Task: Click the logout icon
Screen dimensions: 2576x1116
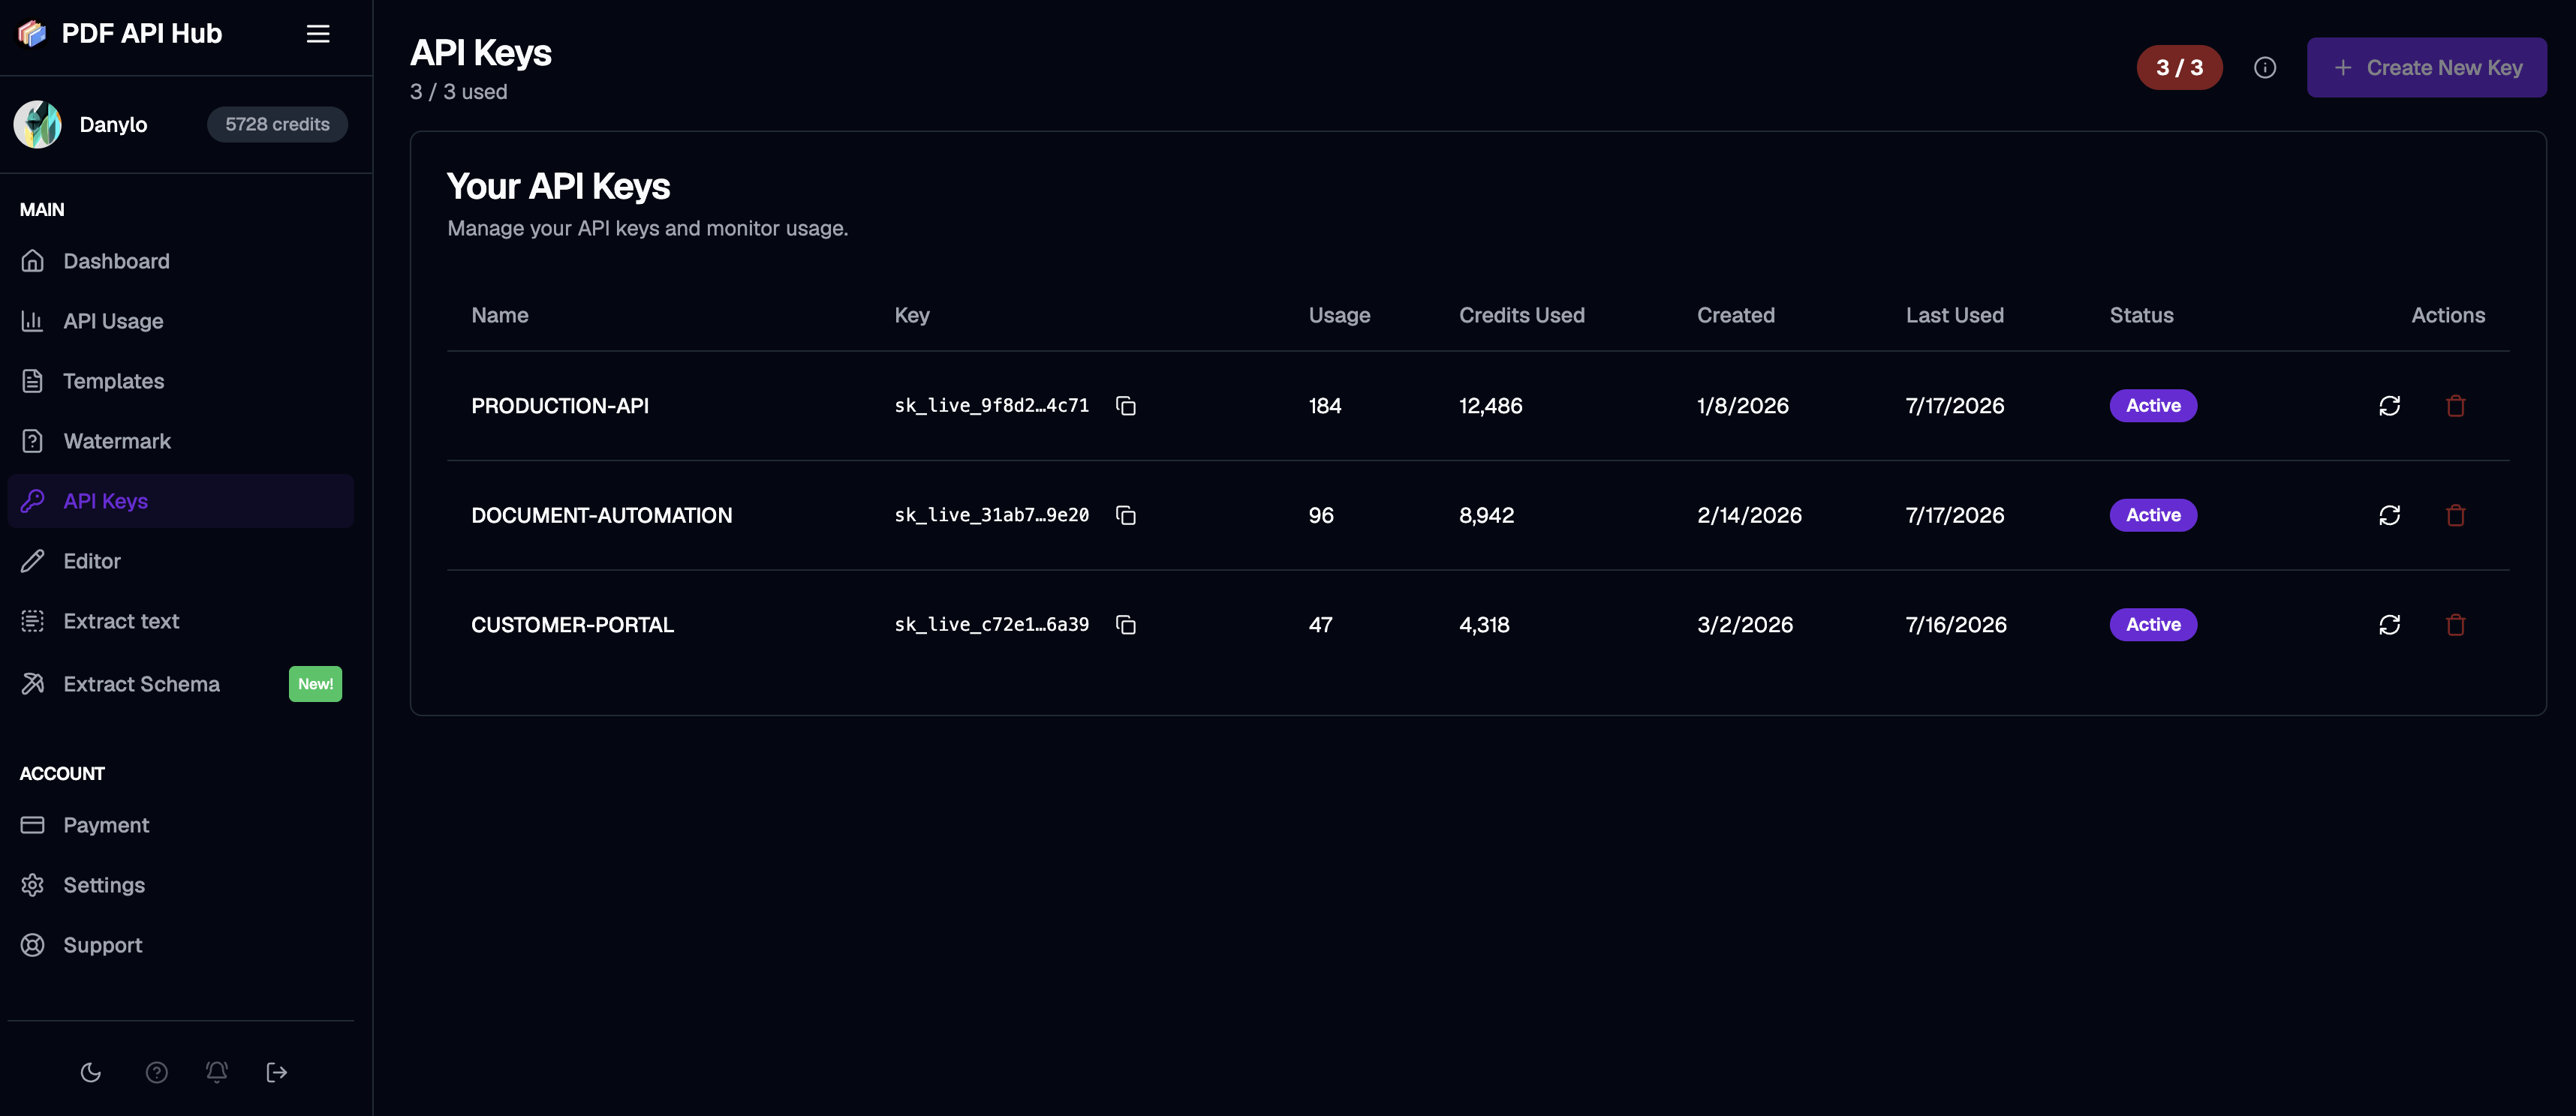Action: coord(277,1072)
